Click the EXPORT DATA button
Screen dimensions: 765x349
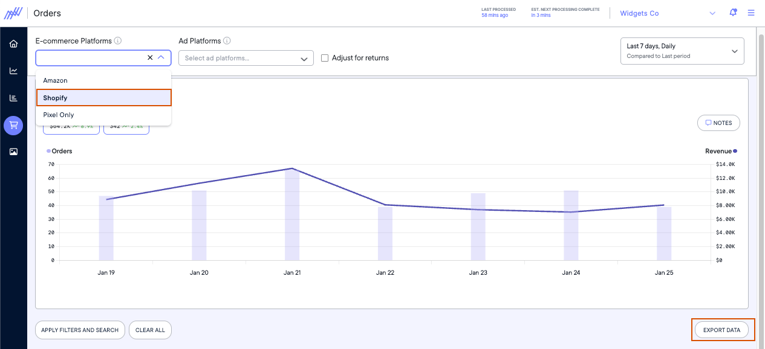click(722, 330)
